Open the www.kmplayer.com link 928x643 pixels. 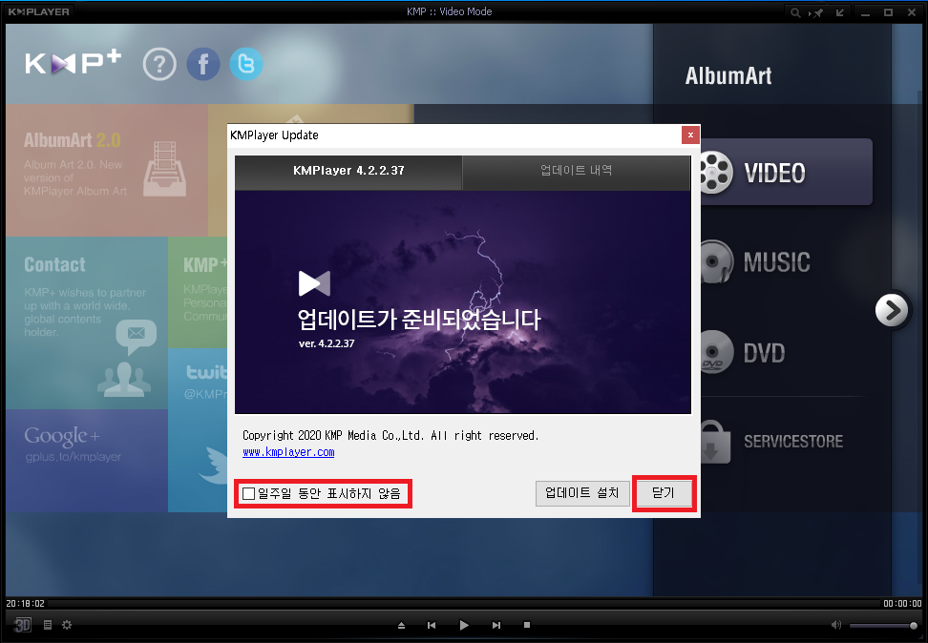pyautogui.click(x=288, y=452)
